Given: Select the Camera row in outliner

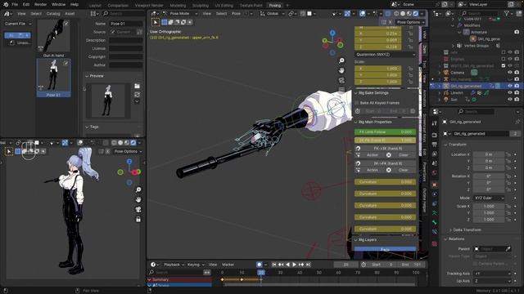Looking at the screenshot, I should [457, 73].
